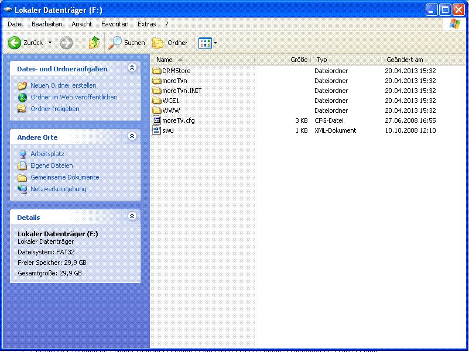Select the swu XML document icon

click(156, 130)
